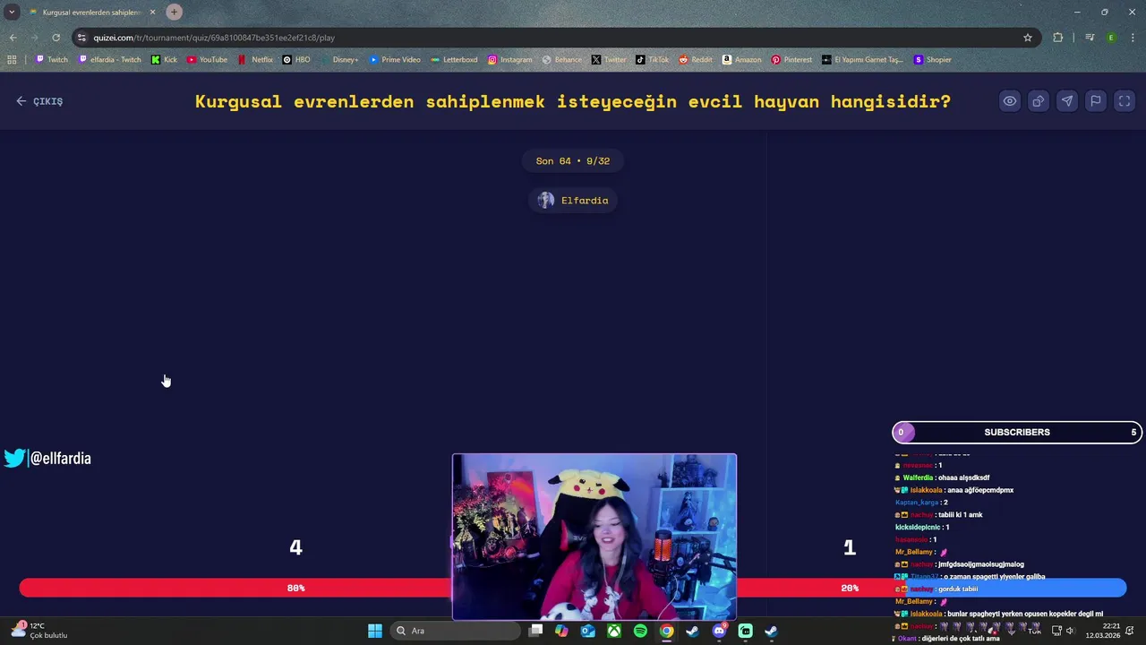Open the TikTok bookmark
This screenshot has width=1146, height=645.
coord(653,60)
